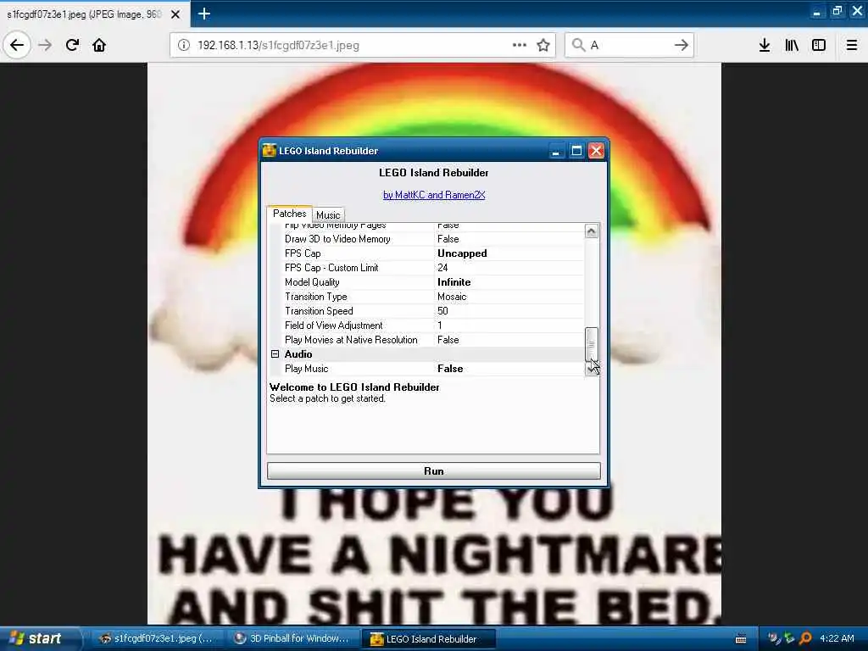Open the browser library icon
The height and width of the screenshot is (651, 868).
[x=792, y=45]
